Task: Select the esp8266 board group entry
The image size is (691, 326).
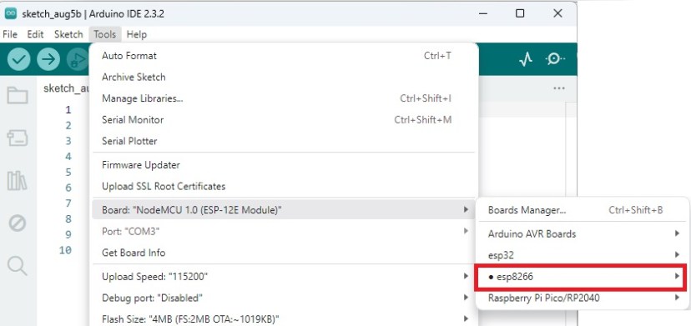Action: click(x=581, y=277)
